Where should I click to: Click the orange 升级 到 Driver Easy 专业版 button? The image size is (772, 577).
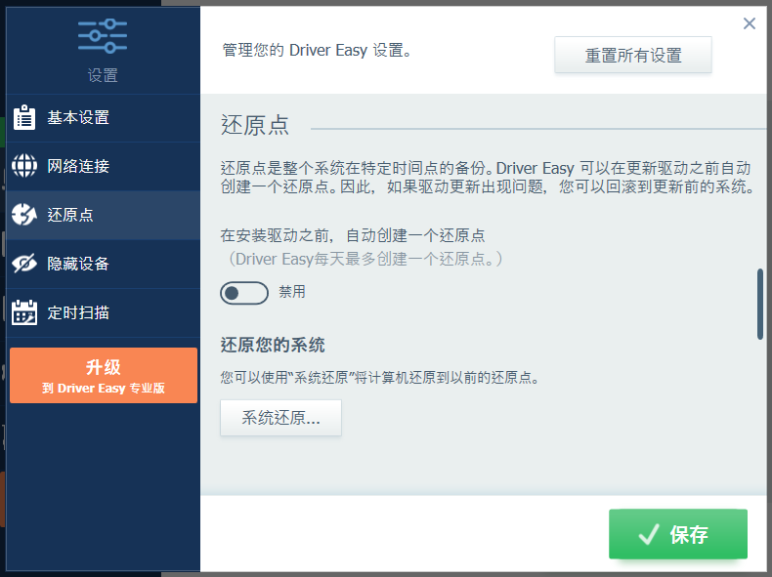tap(104, 375)
